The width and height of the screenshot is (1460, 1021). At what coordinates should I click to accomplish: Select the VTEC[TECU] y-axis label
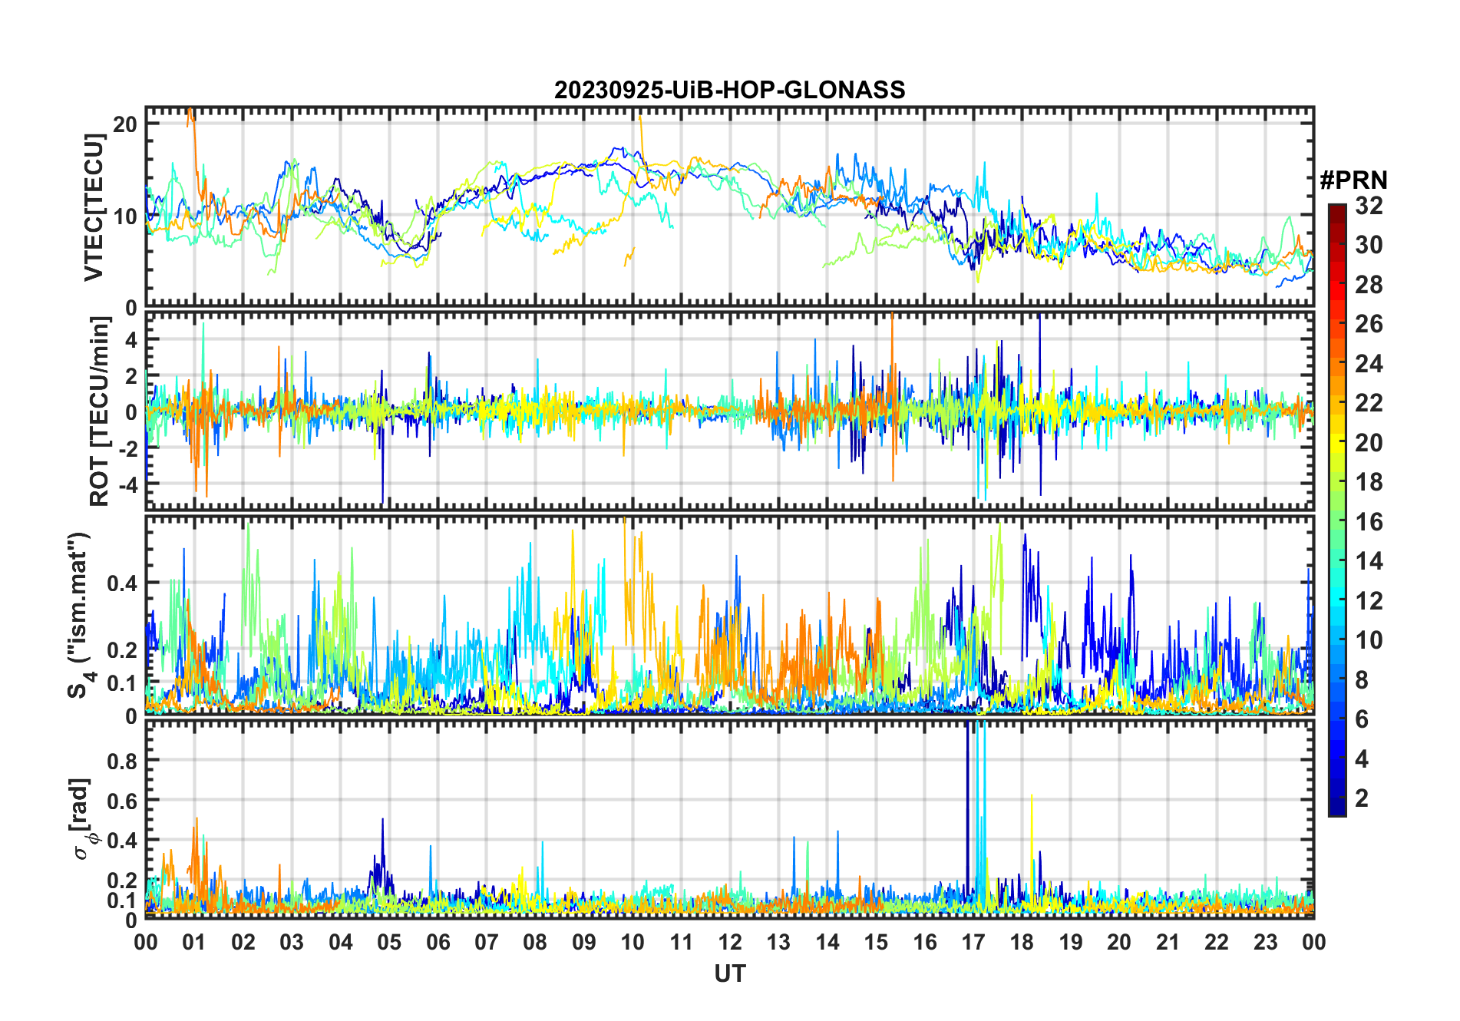coord(94,207)
